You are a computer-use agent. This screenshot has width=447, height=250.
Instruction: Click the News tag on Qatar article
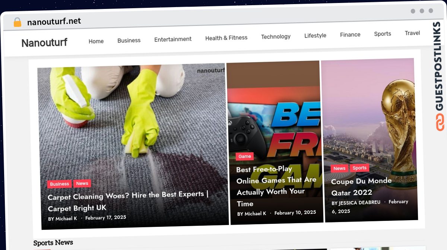pos(339,169)
